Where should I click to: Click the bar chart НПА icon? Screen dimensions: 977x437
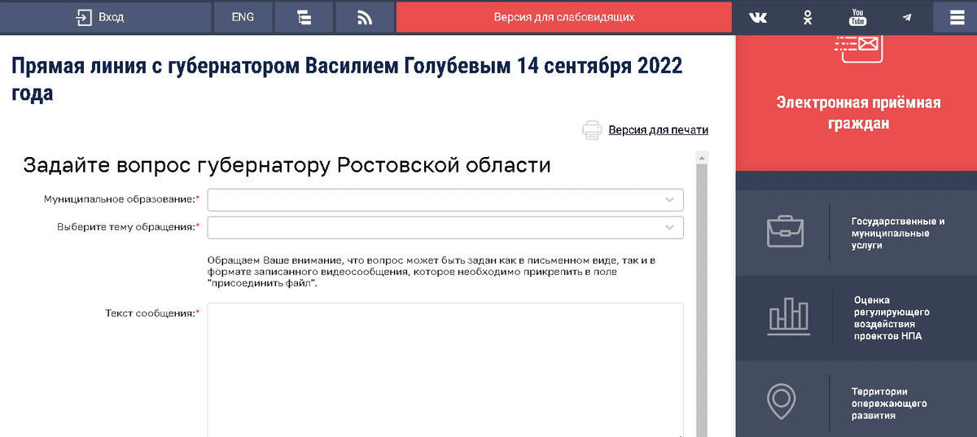pos(788,317)
